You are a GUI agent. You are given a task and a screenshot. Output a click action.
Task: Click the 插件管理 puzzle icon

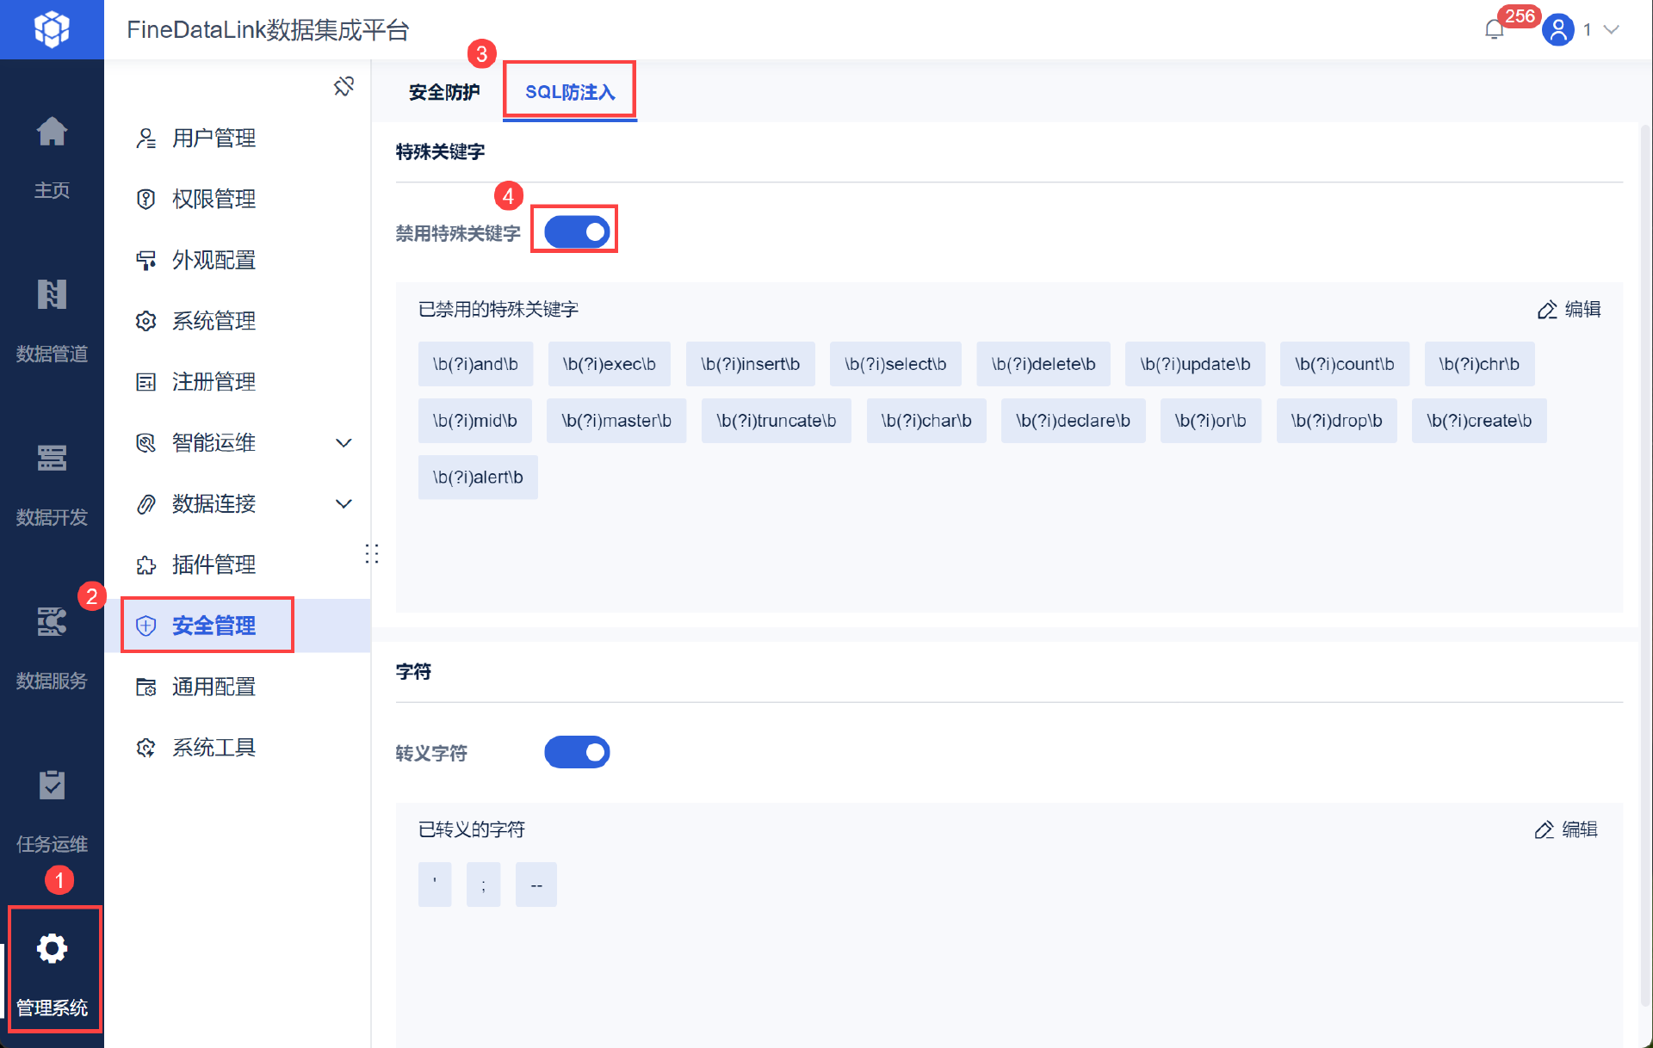tap(145, 565)
